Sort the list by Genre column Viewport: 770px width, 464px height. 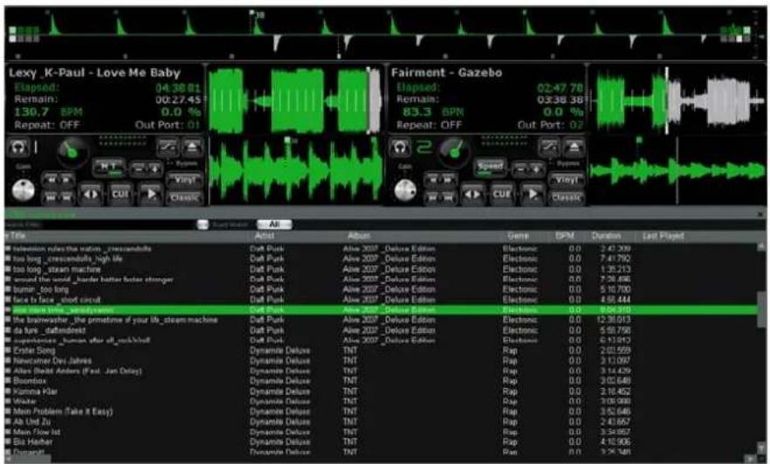(518, 236)
